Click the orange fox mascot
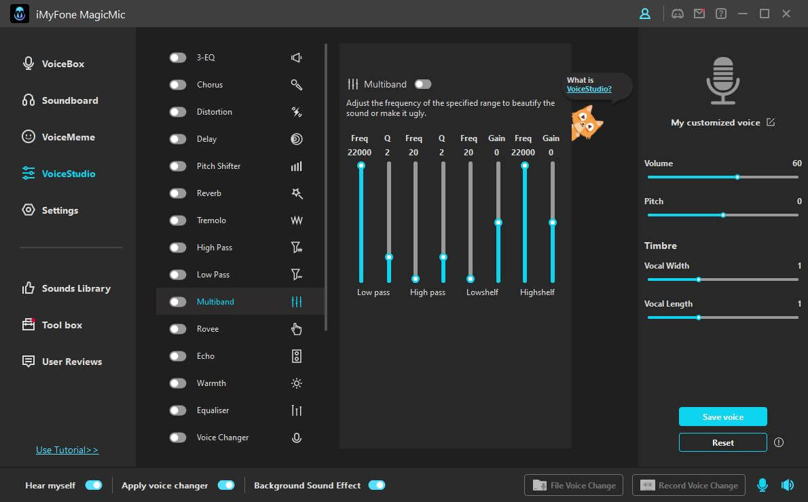Image resolution: width=808 pixels, height=502 pixels. (587, 123)
